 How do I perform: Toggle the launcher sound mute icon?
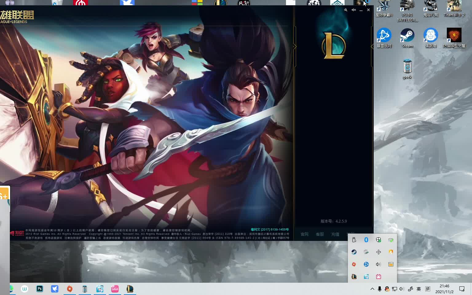[354, 10]
